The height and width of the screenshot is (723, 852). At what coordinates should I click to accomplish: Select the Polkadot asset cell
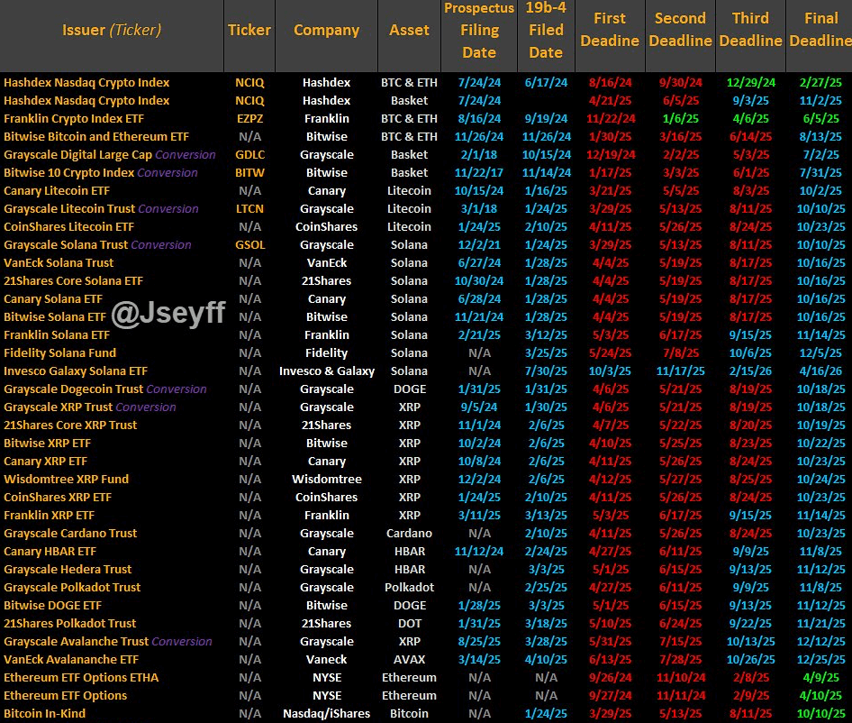coord(409,588)
